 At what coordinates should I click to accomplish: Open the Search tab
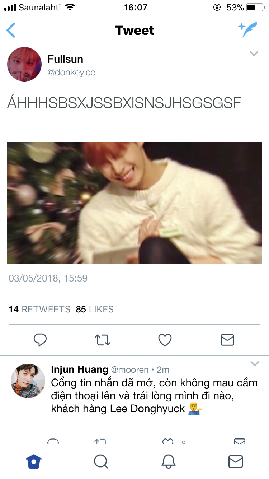coord(101,461)
